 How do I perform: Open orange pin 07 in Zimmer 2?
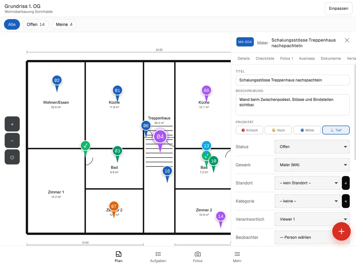[x=114, y=206]
